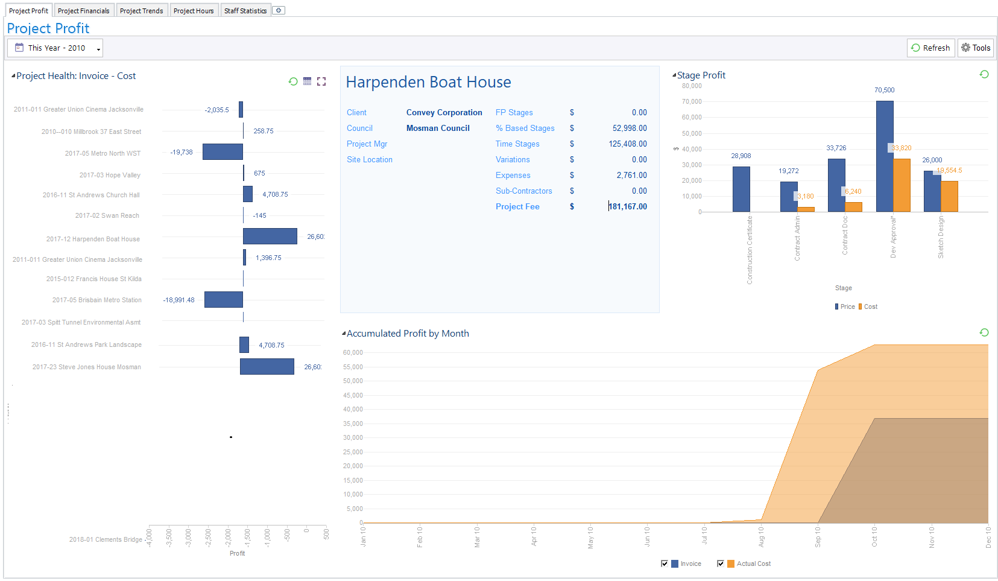Refresh the Stage Profit chart
The height and width of the screenshot is (581, 998).
pos(984,74)
